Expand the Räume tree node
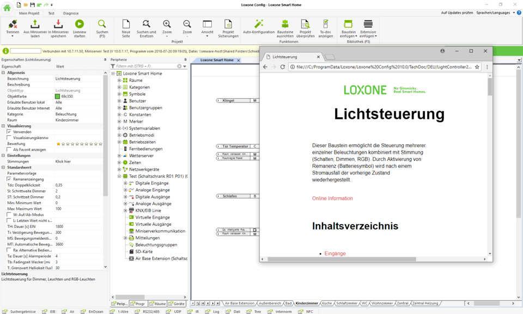523x314 pixels. (119, 80)
